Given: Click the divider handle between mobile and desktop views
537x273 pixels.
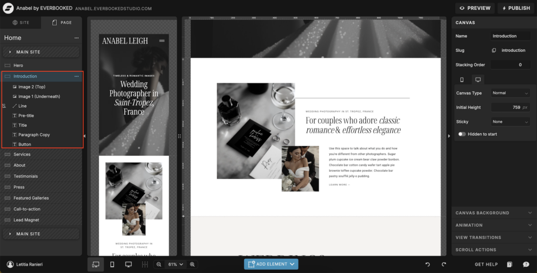Looking at the screenshot, I should [x=179, y=136].
